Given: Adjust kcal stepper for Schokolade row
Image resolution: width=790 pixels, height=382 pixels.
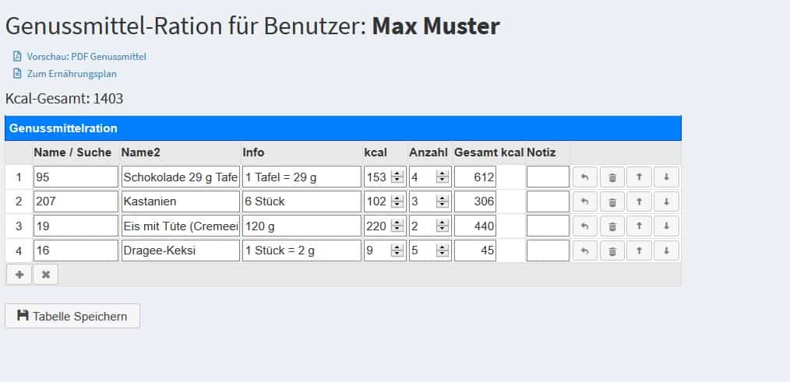Looking at the screenshot, I should point(397,177).
